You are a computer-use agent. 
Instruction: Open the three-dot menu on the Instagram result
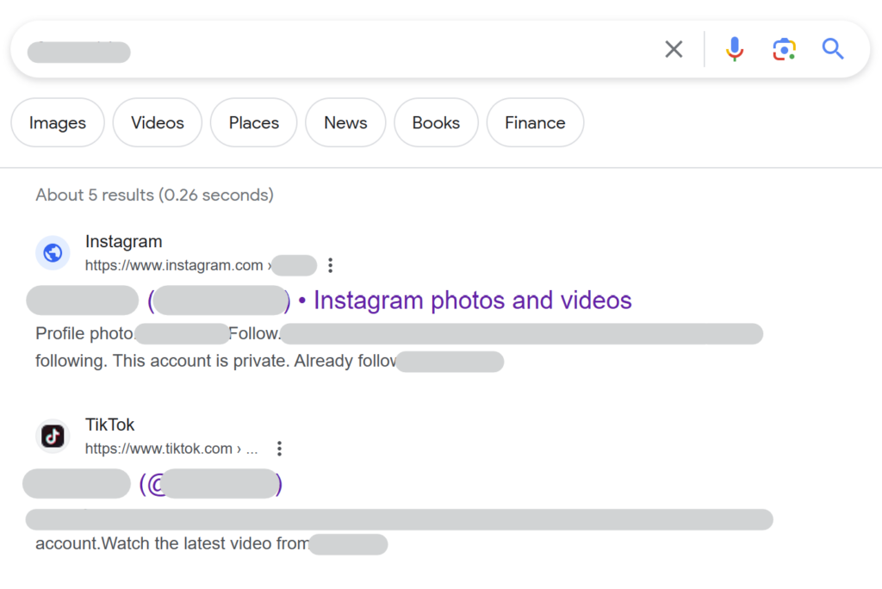click(x=331, y=265)
